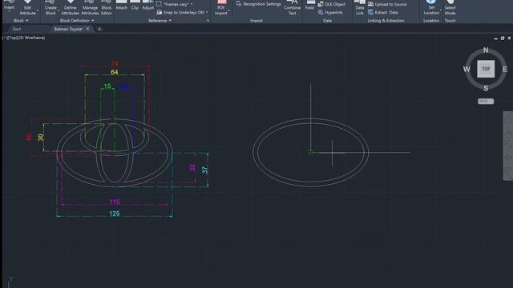
Task: Open the Top view controls menu
Action: tap(12, 38)
